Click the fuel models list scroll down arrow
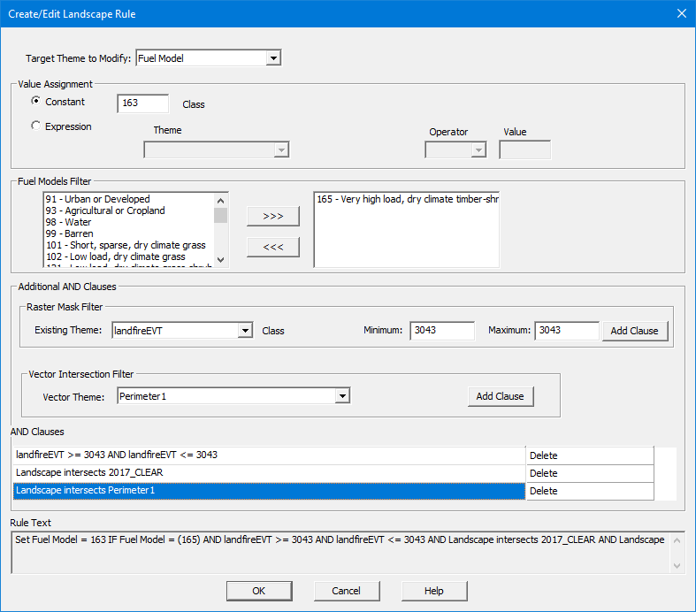The height and width of the screenshot is (612, 696). pos(220,260)
